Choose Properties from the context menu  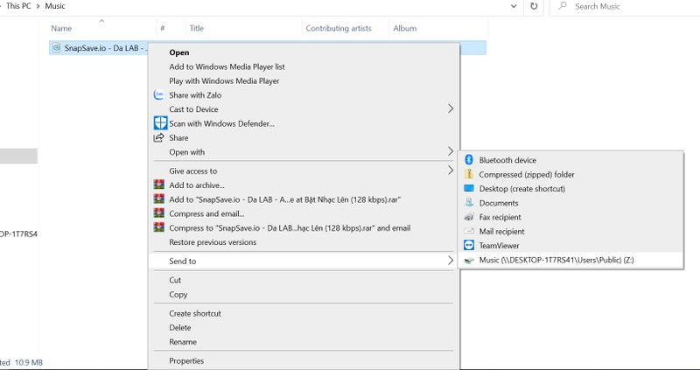[x=186, y=360]
